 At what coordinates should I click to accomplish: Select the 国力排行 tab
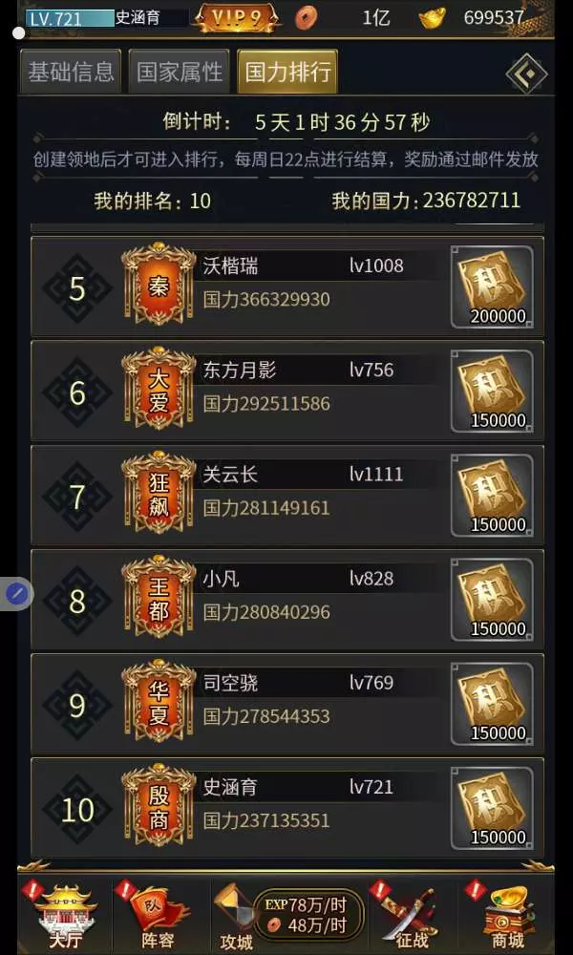click(287, 72)
